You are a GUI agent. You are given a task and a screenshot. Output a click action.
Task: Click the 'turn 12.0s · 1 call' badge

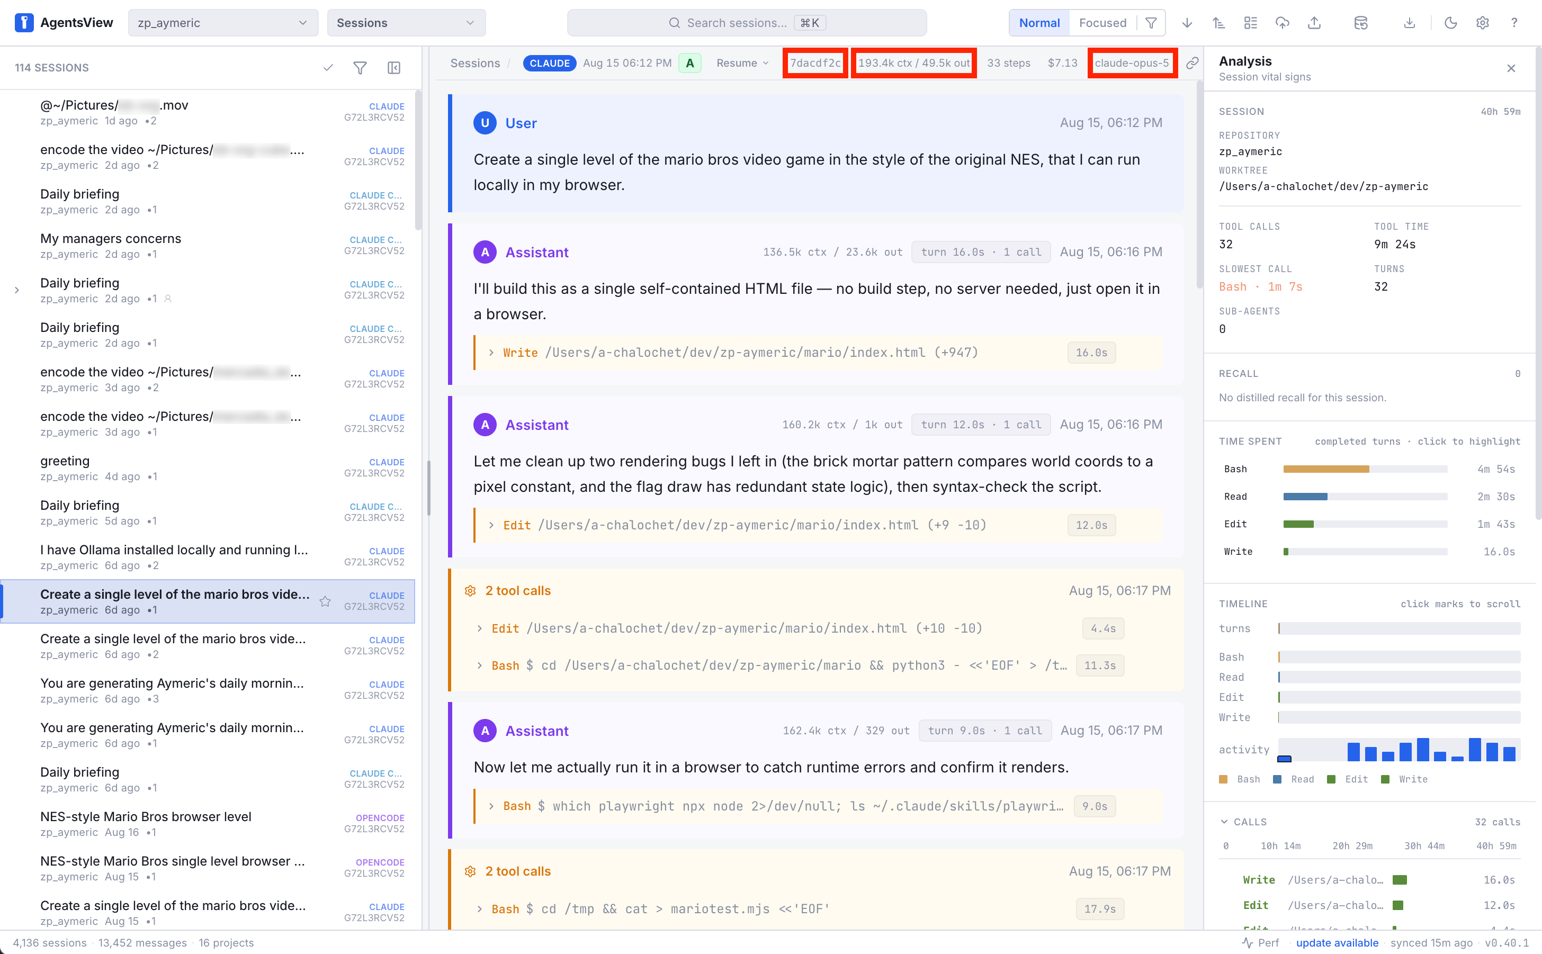(x=981, y=425)
